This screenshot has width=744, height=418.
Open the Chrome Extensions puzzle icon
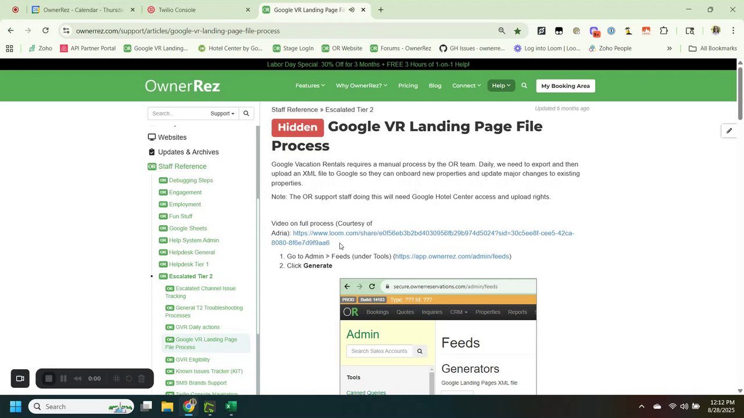tap(664, 31)
